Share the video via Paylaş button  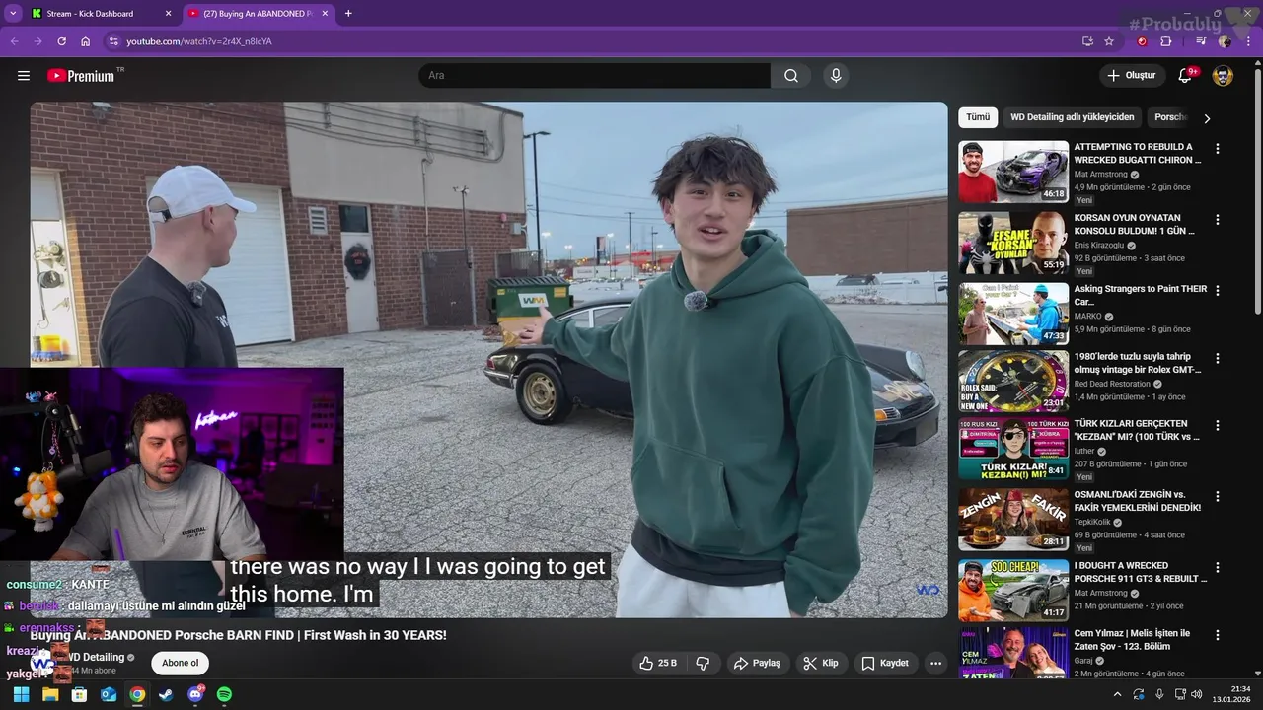(x=758, y=663)
